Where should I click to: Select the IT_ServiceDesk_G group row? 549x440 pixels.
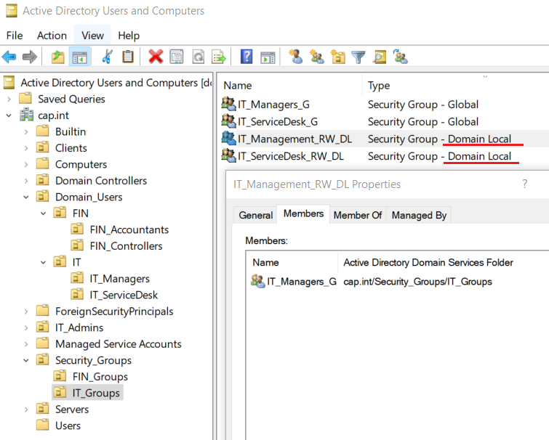click(385, 122)
